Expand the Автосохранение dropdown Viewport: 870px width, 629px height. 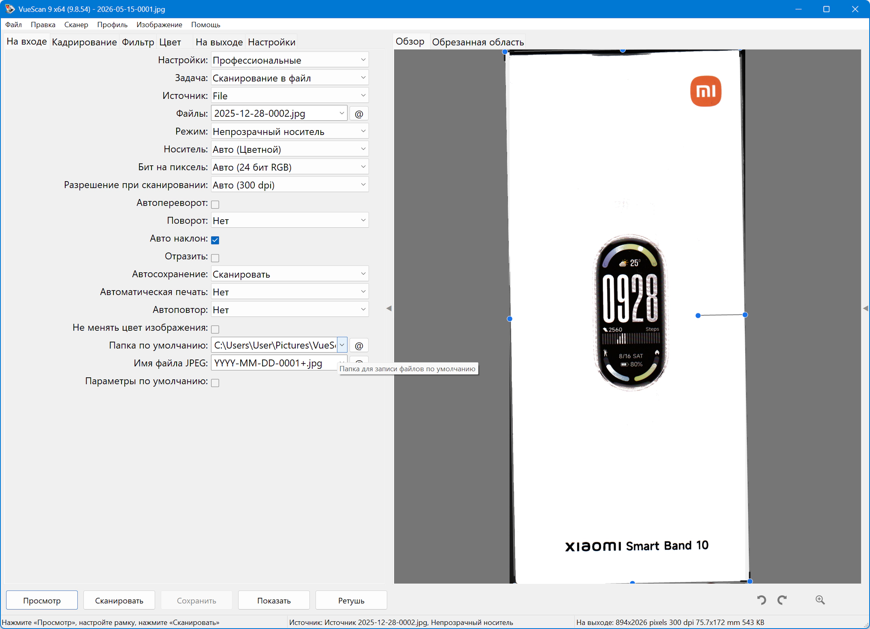click(x=290, y=274)
